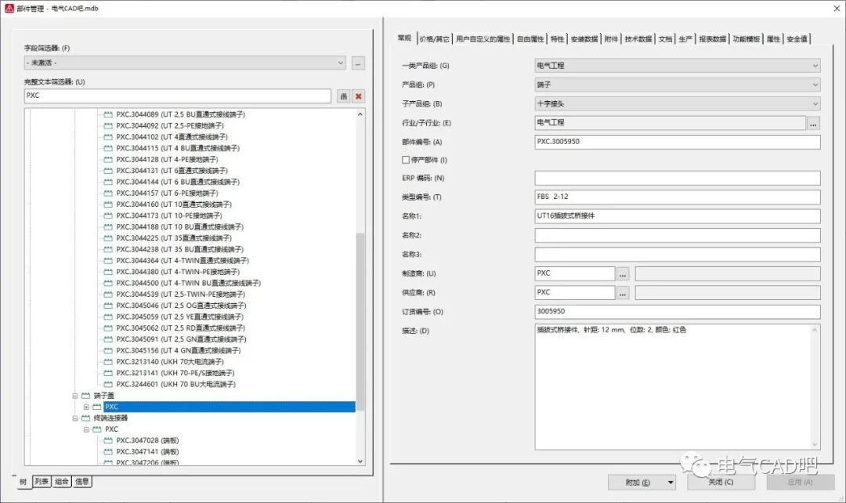Click the EPLAN icon in the title bar
The height and width of the screenshot is (503, 846).
11,8
